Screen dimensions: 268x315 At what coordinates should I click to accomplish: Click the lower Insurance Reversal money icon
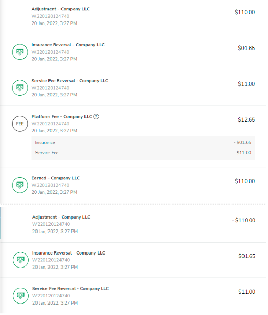(x=20, y=260)
